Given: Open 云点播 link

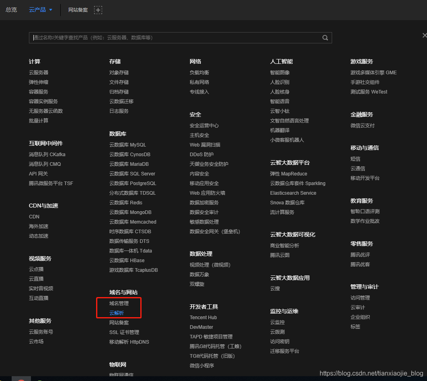Looking at the screenshot, I should click(36, 269).
